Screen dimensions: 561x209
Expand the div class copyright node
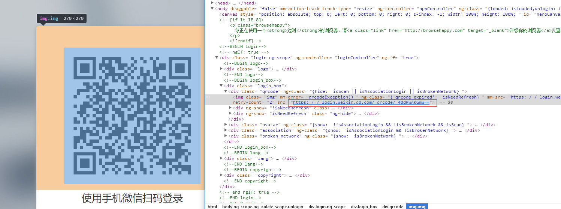tap(221, 175)
